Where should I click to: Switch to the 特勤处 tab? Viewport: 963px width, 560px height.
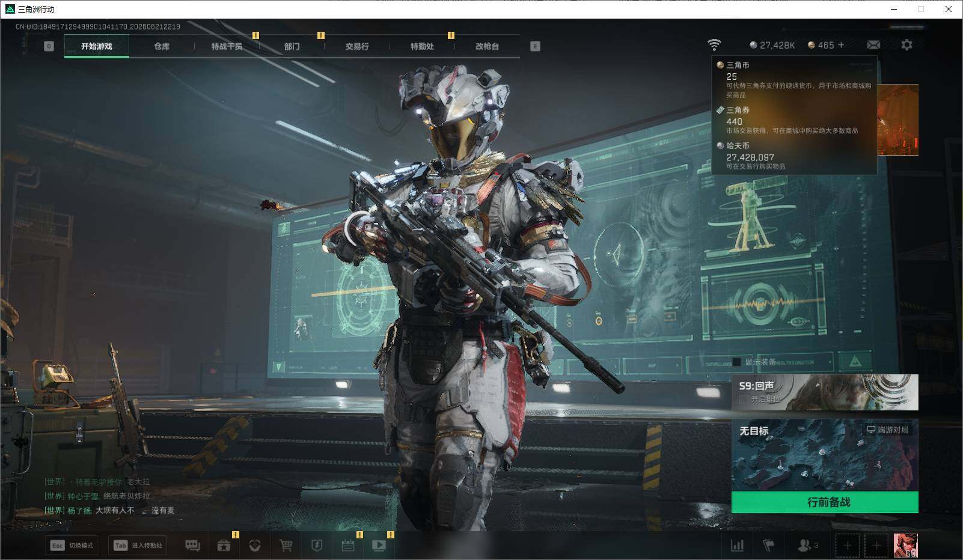pyautogui.click(x=422, y=46)
